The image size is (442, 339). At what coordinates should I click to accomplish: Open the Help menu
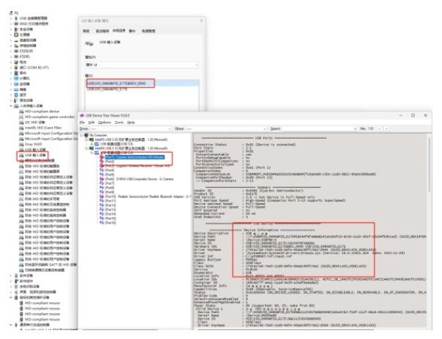tap(131, 123)
